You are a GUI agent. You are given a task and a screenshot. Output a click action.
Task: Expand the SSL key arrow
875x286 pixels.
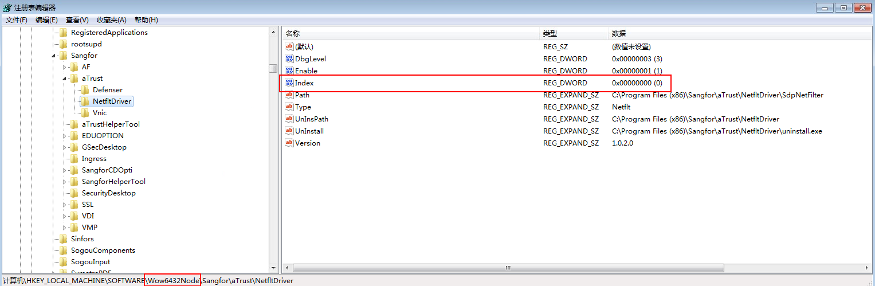tap(65, 205)
